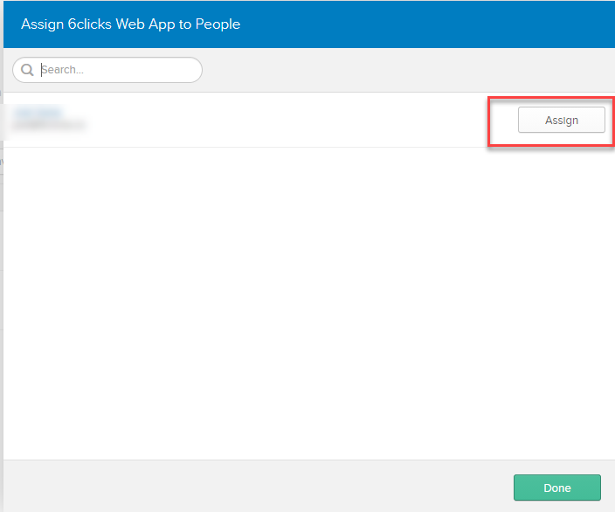This screenshot has width=615, height=512.
Task: Click the 'Assign 6clicks Web App to People' title
Action: (x=131, y=24)
